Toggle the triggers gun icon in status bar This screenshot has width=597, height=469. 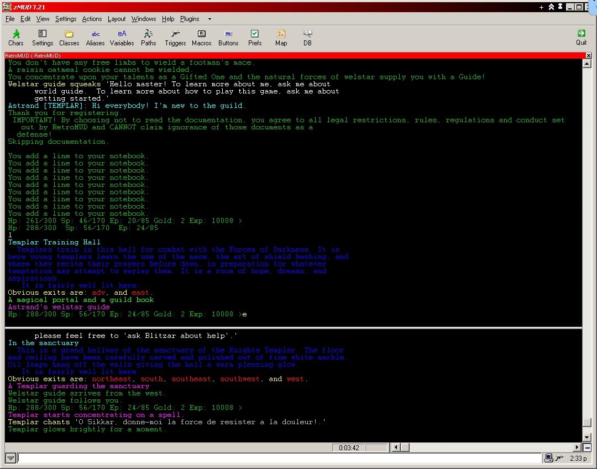[x=559, y=458]
